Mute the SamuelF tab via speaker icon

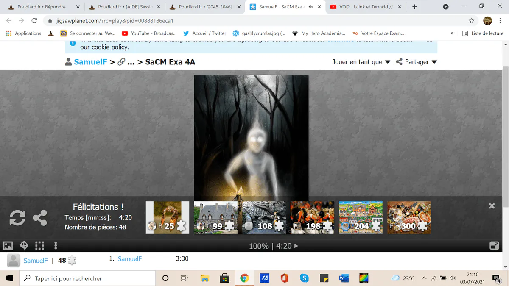[x=310, y=7]
